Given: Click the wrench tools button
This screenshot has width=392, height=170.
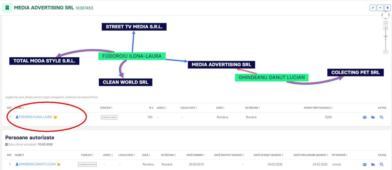Looking at the screenshot, I should point(373,7).
